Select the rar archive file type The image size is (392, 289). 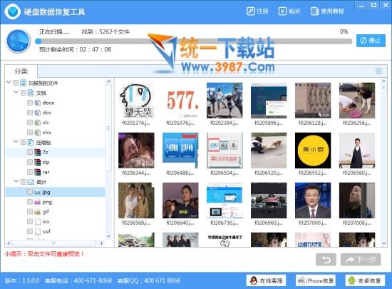tap(46, 172)
